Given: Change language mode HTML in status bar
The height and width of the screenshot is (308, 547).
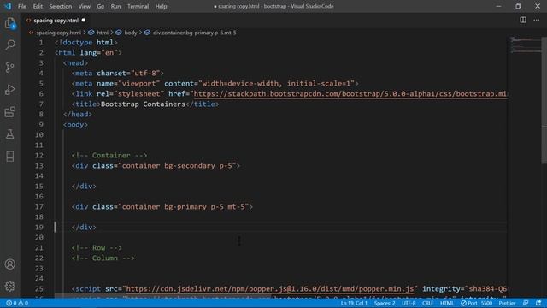Looking at the screenshot, I should click(x=446, y=303).
